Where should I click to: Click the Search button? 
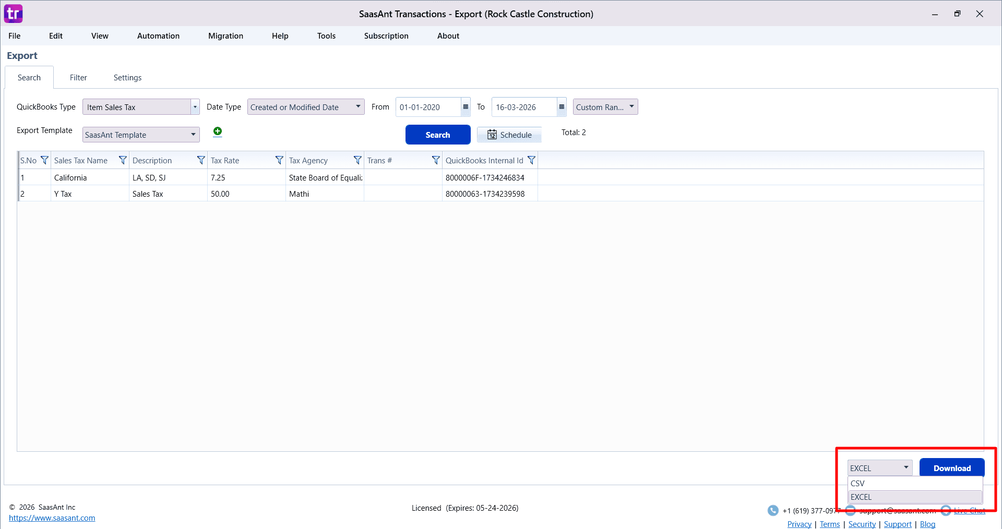(x=438, y=135)
